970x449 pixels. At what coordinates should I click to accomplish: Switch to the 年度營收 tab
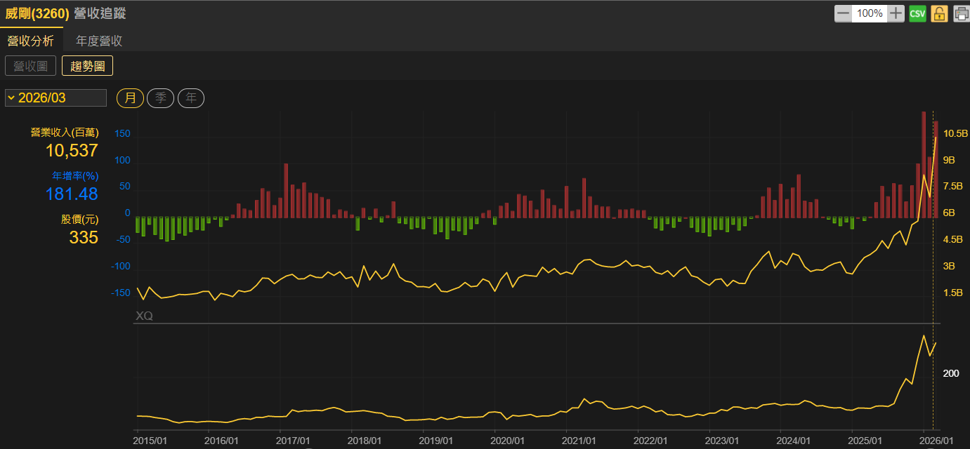(99, 41)
